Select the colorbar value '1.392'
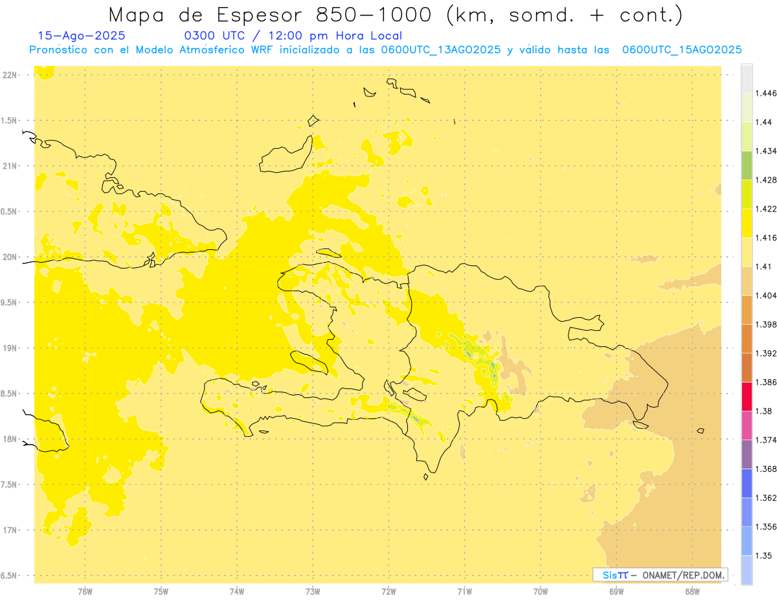 [767, 353]
